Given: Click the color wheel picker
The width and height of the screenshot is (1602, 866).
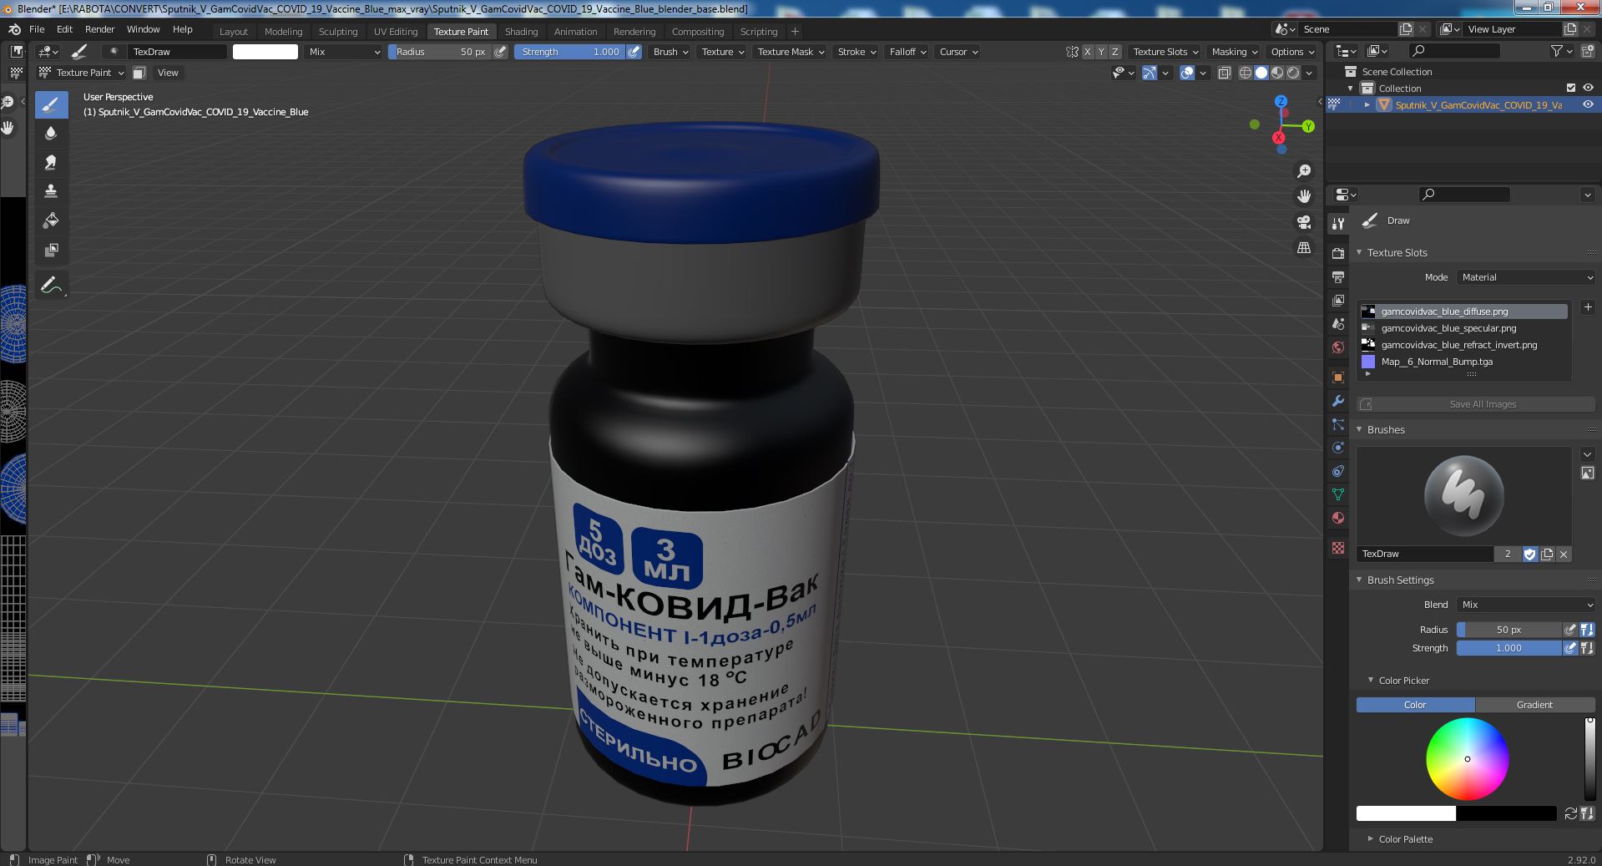Looking at the screenshot, I should click(x=1467, y=759).
